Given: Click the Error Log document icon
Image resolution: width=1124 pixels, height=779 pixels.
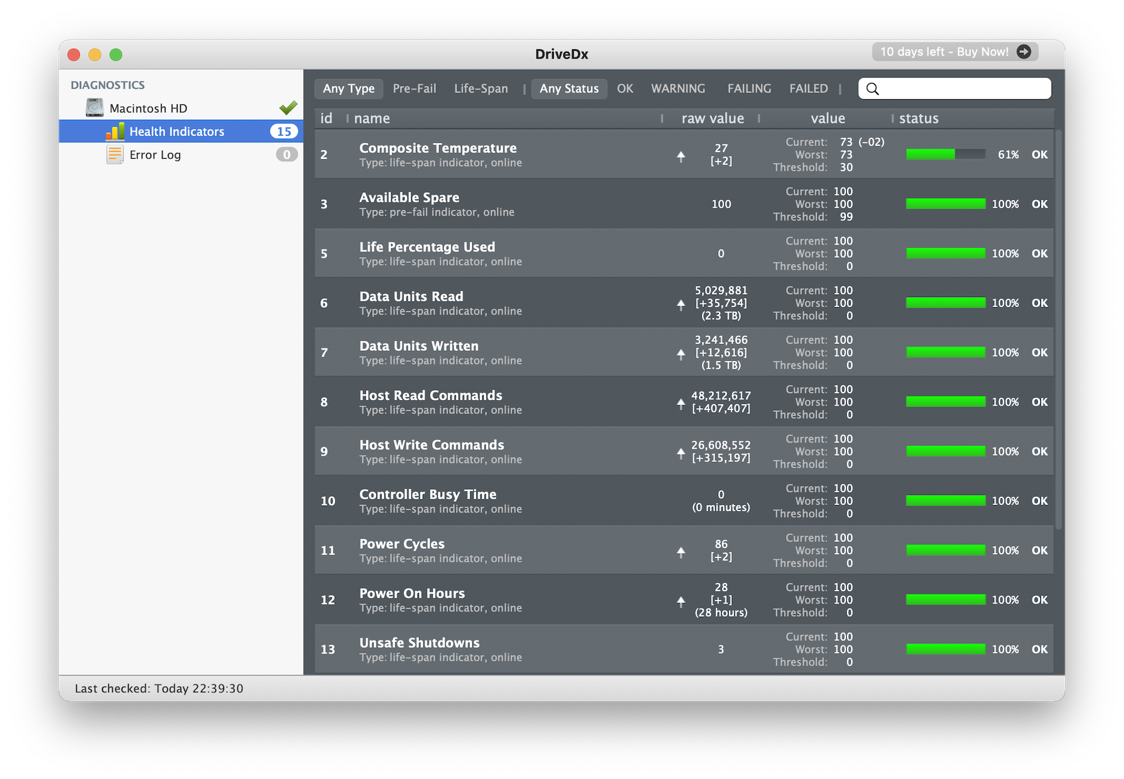Looking at the screenshot, I should point(115,154).
